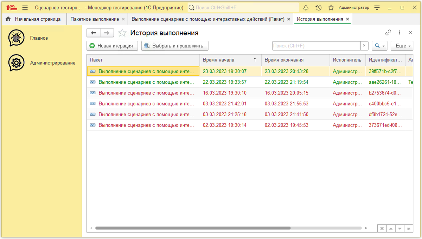This screenshot has width=422, height=239.
Task: Sort by Исполнитель column header
Action: click(347, 60)
